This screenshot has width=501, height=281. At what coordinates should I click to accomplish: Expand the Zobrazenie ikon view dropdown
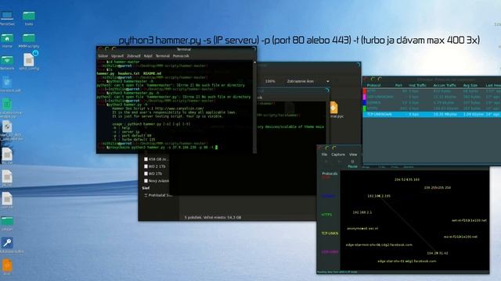pos(308,81)
